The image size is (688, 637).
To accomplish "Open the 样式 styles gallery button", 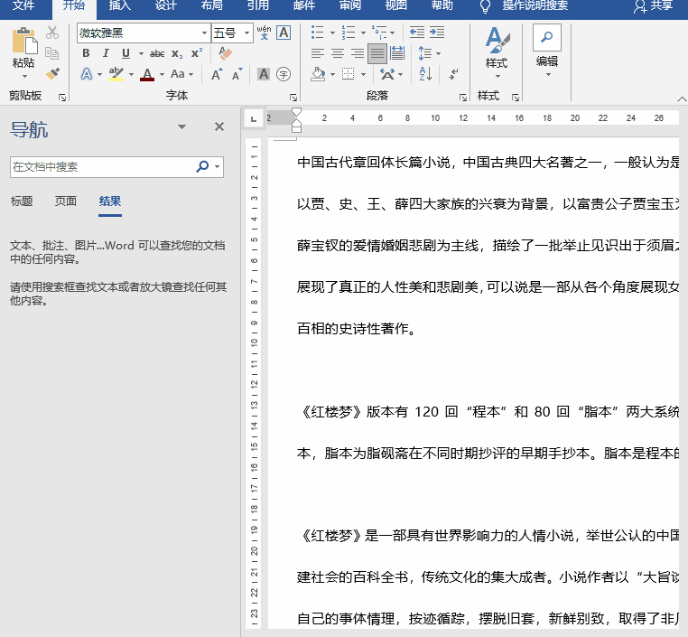I will [496, 50].
